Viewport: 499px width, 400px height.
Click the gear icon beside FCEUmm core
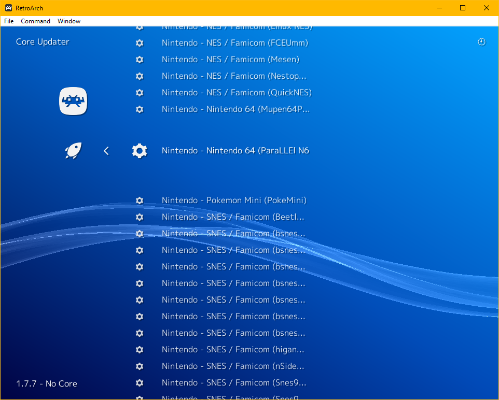pos(139,43)
